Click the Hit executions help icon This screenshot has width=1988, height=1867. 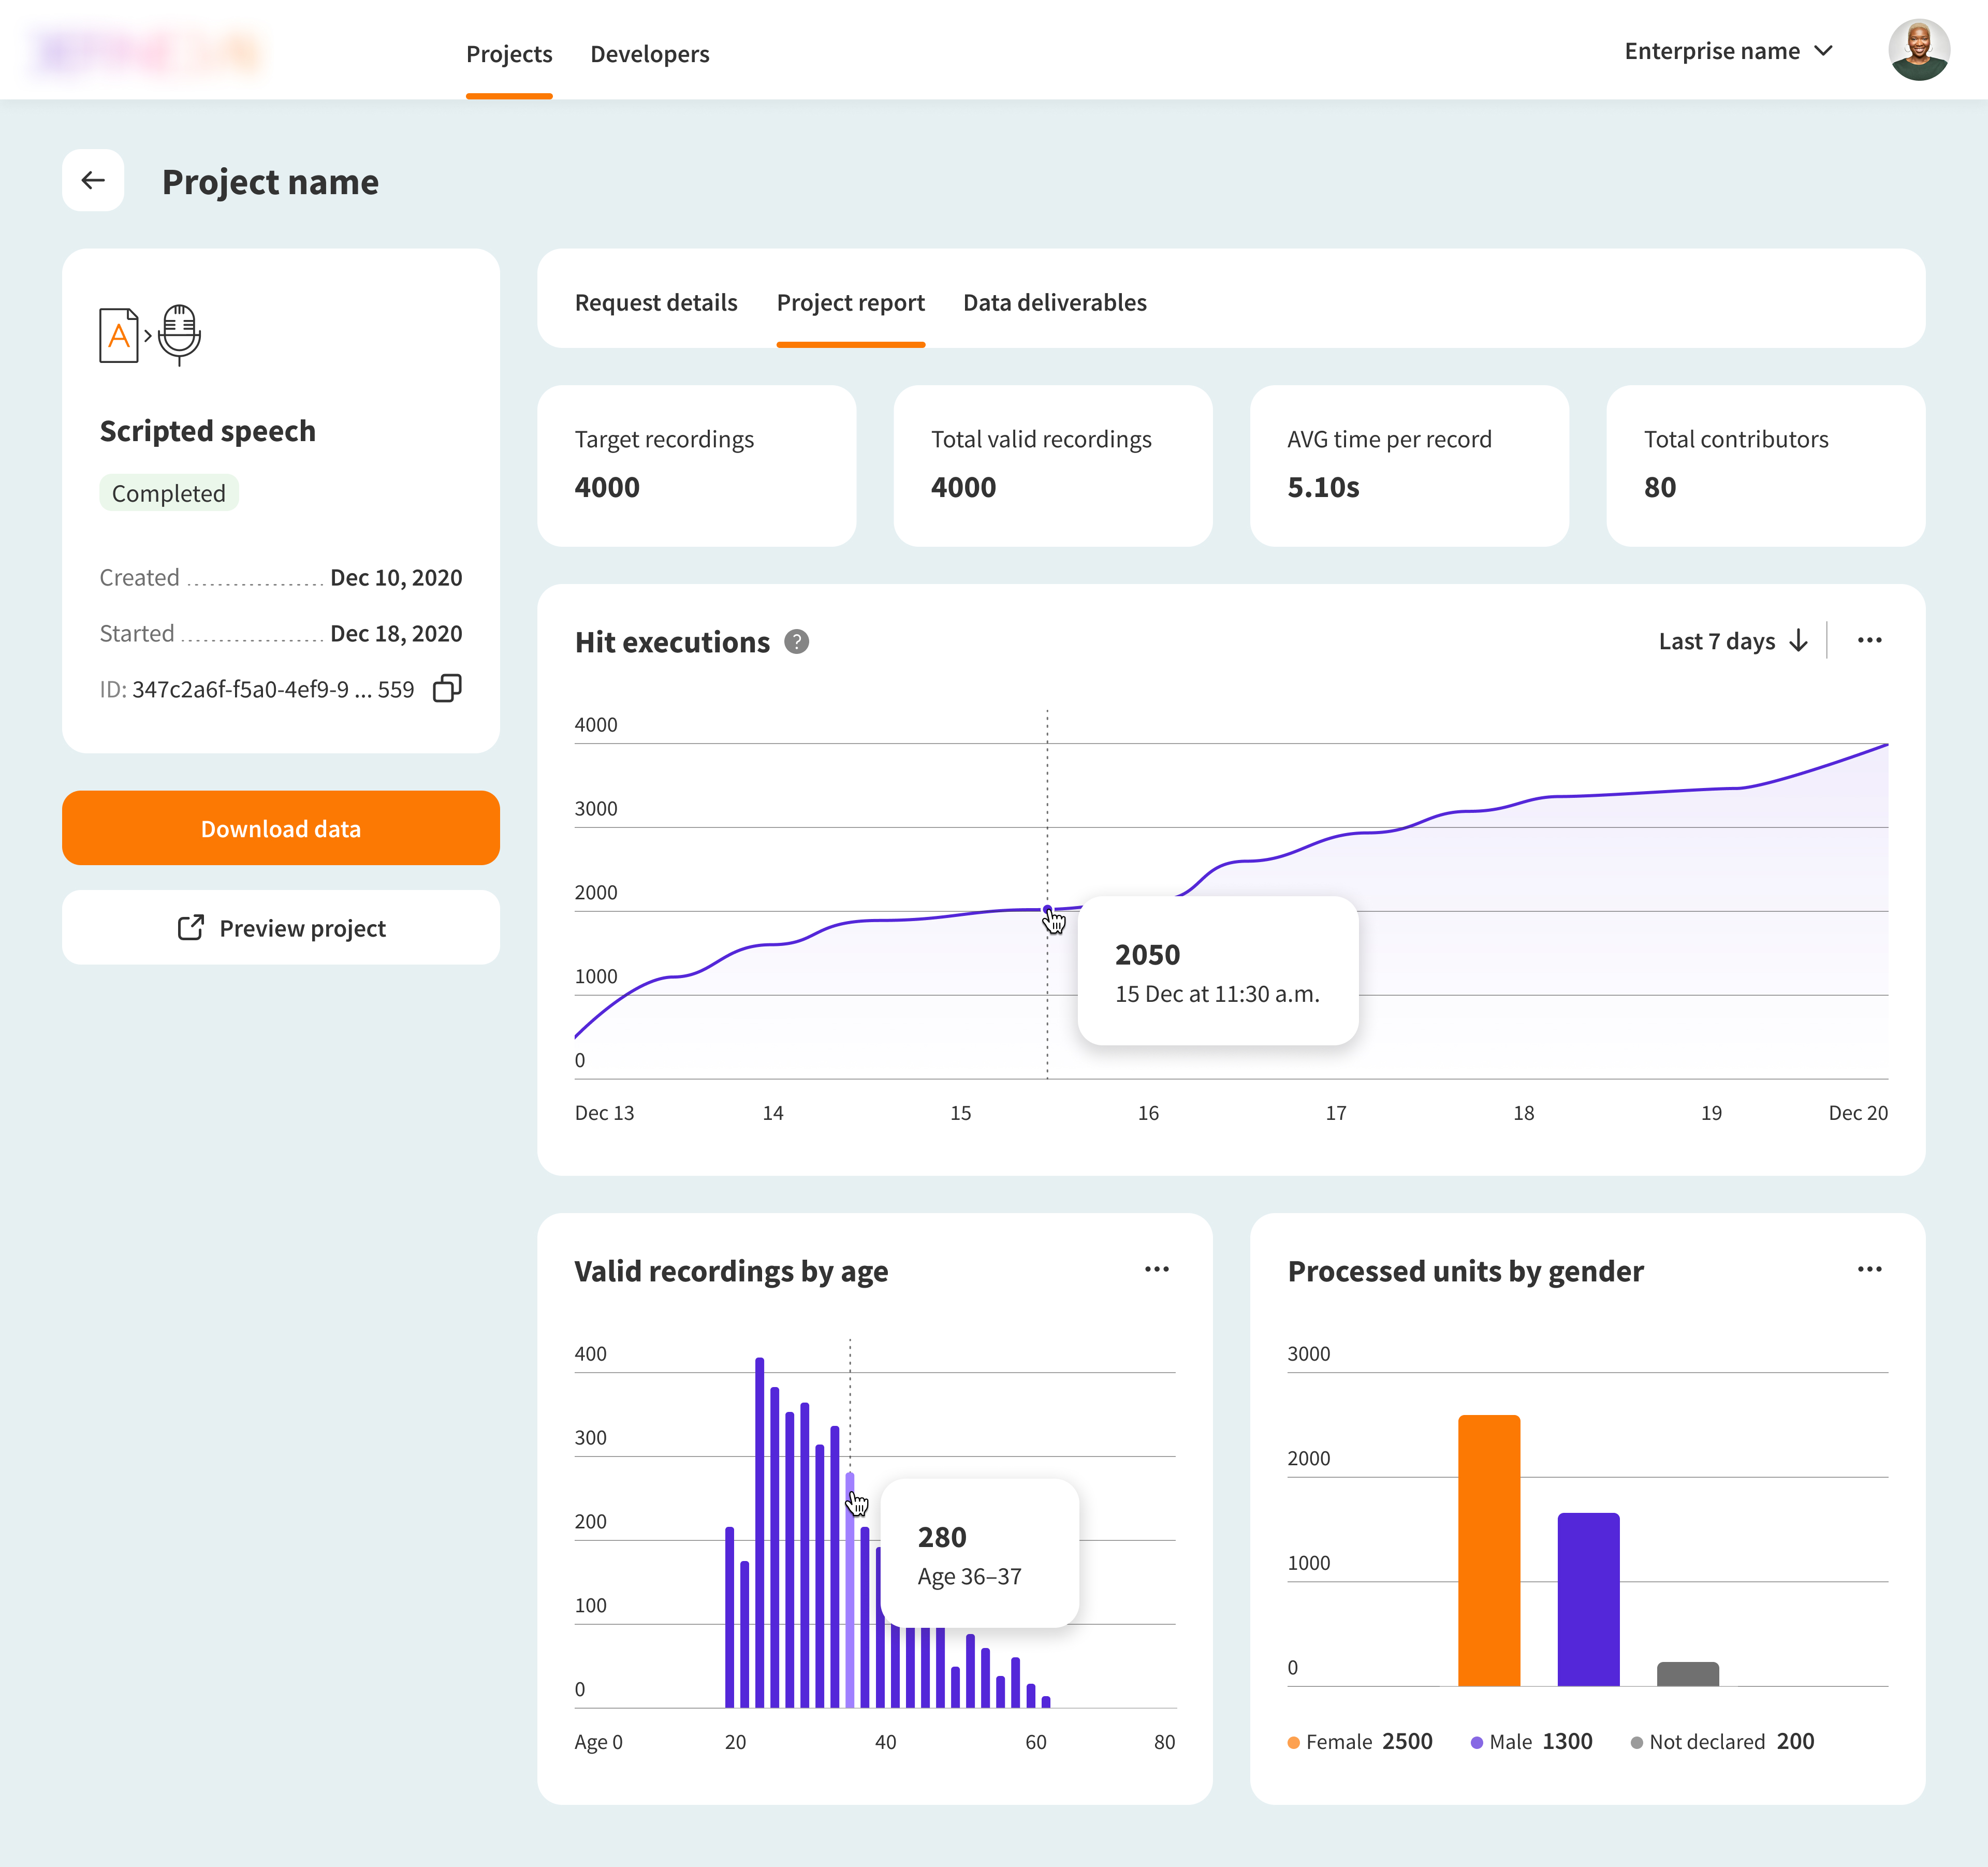[x=796, y=641]
